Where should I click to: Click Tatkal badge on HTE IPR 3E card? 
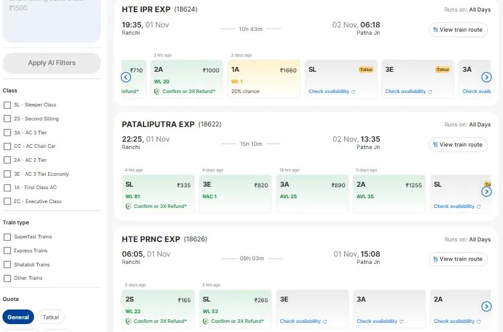coord(443,69)
